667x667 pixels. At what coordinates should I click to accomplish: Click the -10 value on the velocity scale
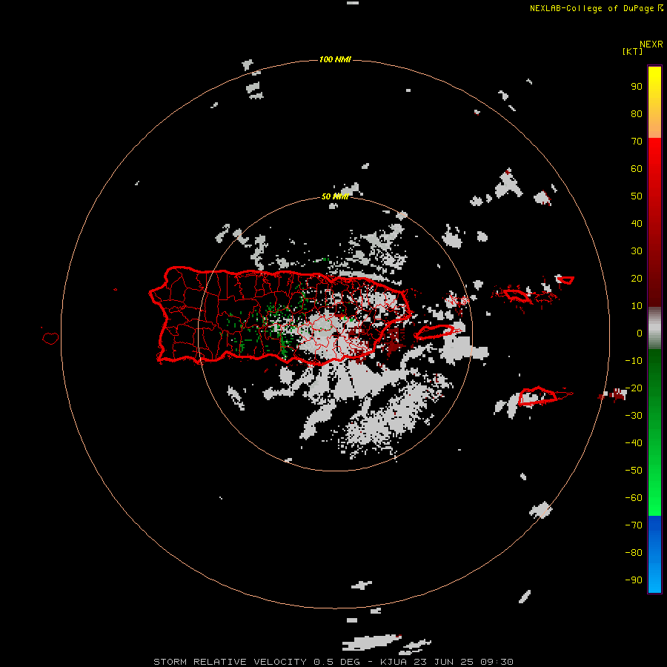634,361
